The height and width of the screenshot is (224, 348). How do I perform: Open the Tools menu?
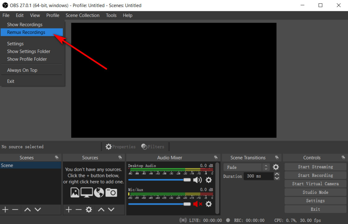111,15
